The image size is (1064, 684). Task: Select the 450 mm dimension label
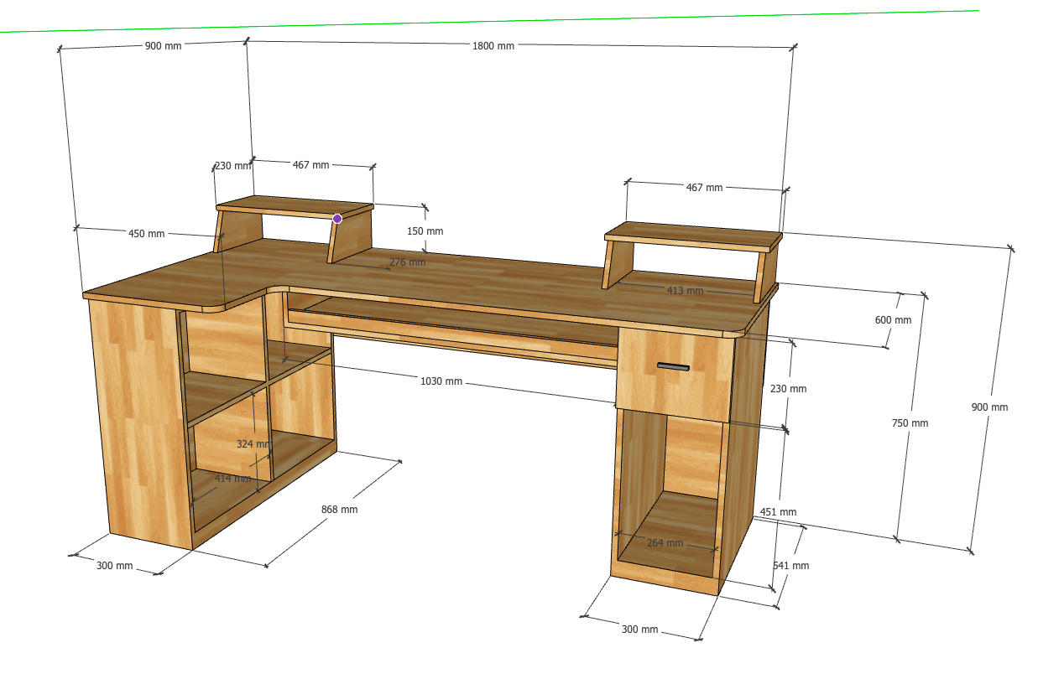(x=146, y=234)
